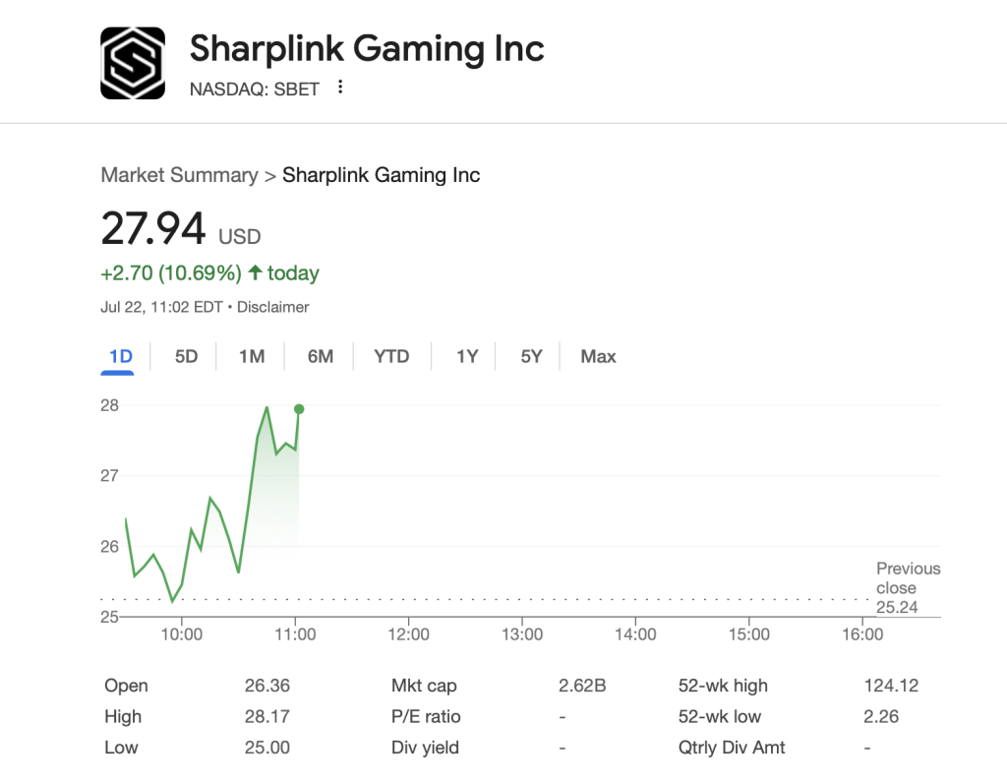Switch to the 5D chart range
The height and width of the screenshot is (782, 1007).
[186, 356]
